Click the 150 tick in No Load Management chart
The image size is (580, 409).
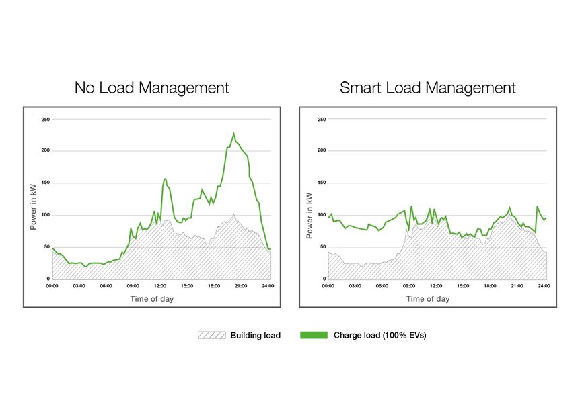pyautogui.click(x=46, y=183)
